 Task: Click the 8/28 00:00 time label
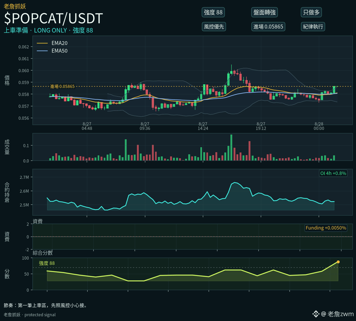pos(319,126)
